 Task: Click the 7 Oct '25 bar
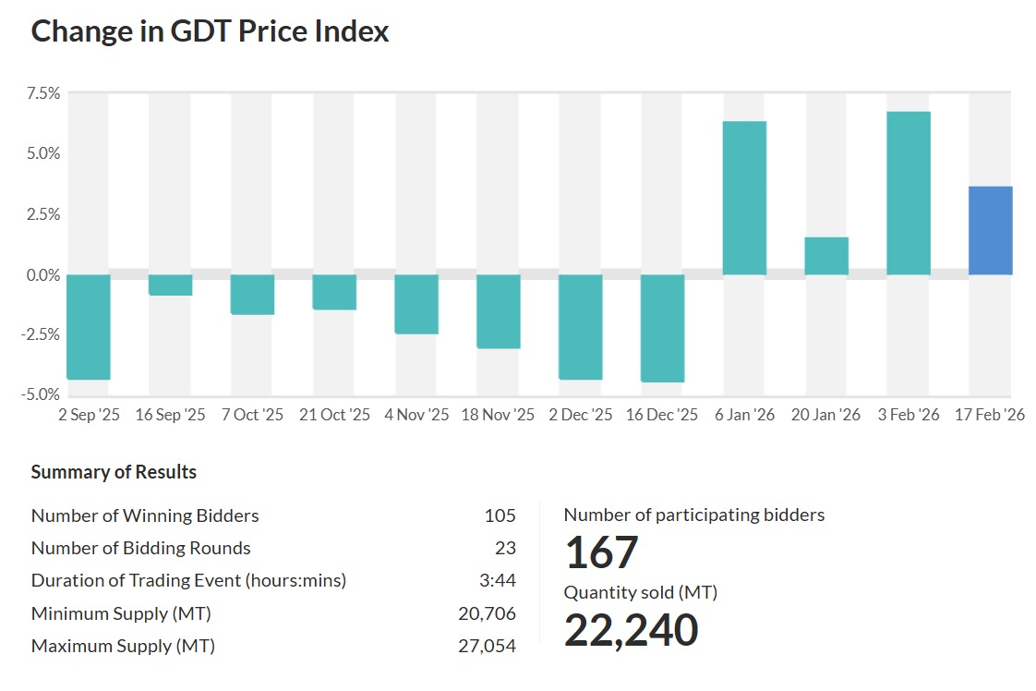pyautogui.click(x=252, y=295)
